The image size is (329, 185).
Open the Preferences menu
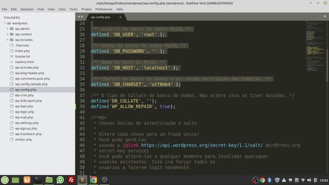[104, 9]
